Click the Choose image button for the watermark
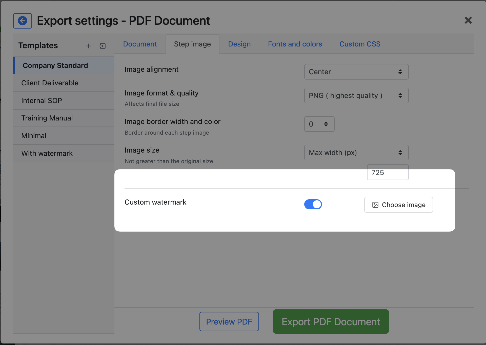This screenshot has height=345, width=486. [x=398, y=205]
